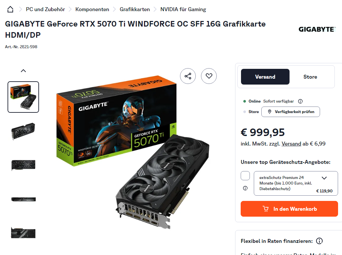Screen dimensions: 342x255
Task: Enable the extraSchutz Premium checkbox
Action: [245, 176]
